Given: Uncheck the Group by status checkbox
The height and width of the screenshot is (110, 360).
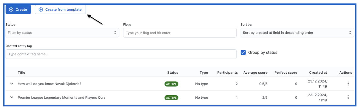Looking at the screenshot, I should [243, 52].
